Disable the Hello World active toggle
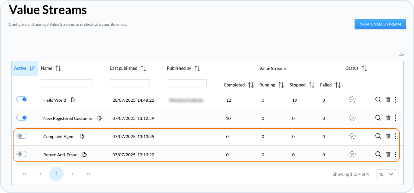This screenshot has width=414, height=193. pos(22,100)
